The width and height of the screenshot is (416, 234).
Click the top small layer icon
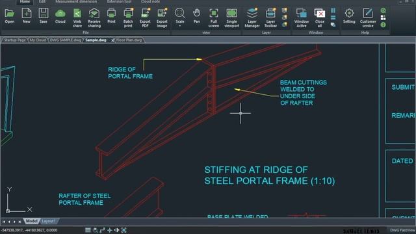point(285,10)
